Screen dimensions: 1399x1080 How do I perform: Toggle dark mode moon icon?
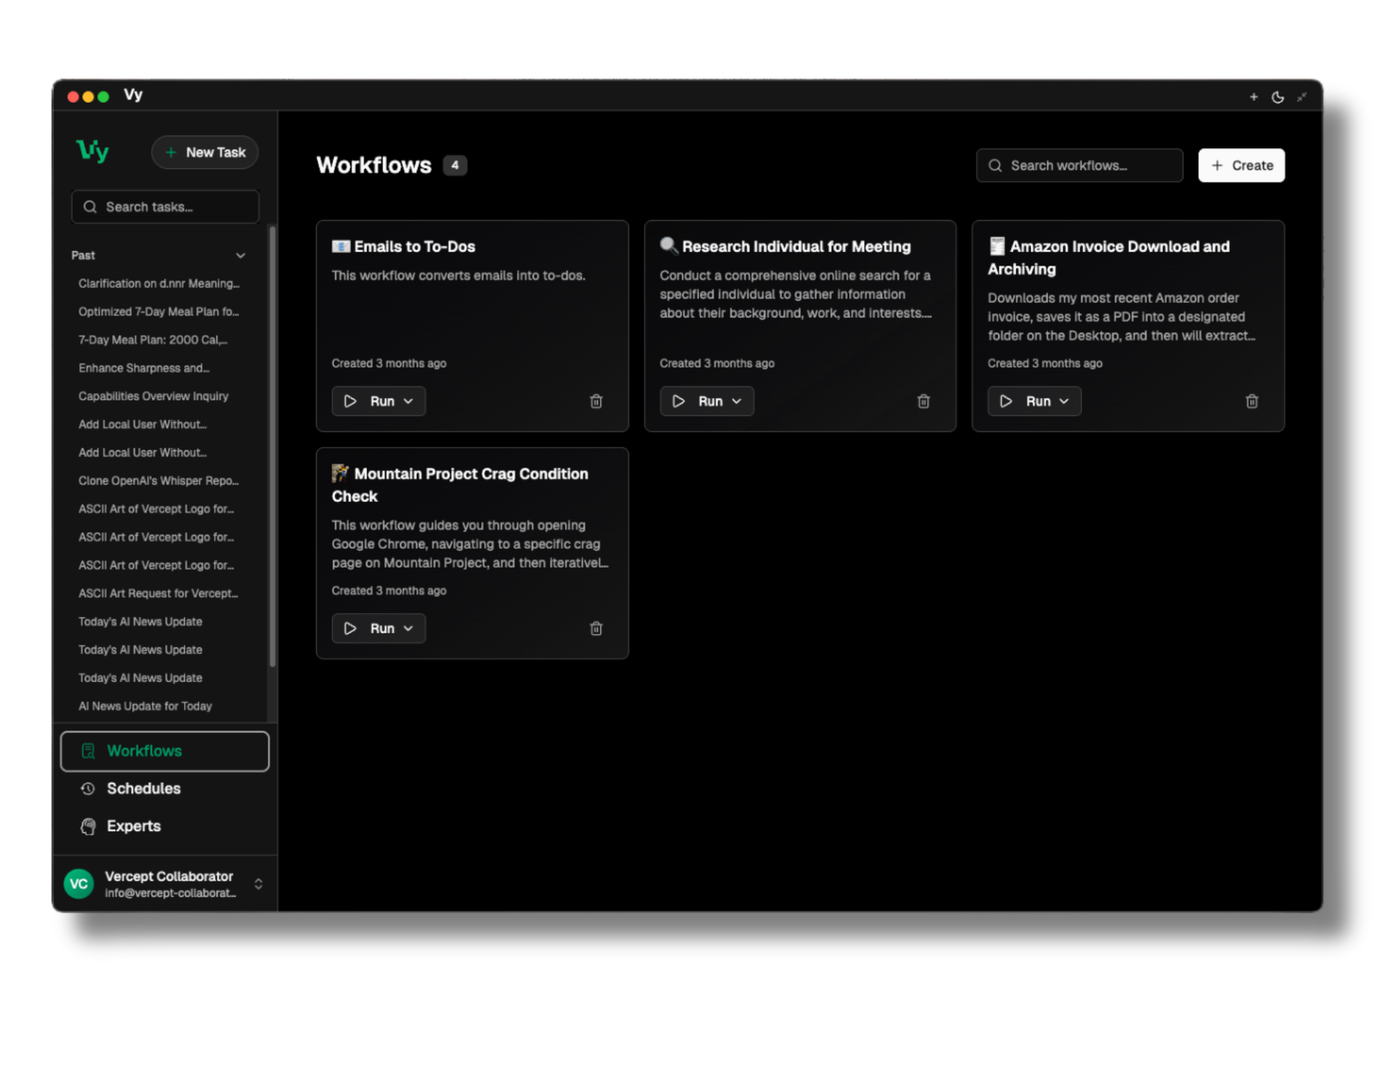point(1277,97)
